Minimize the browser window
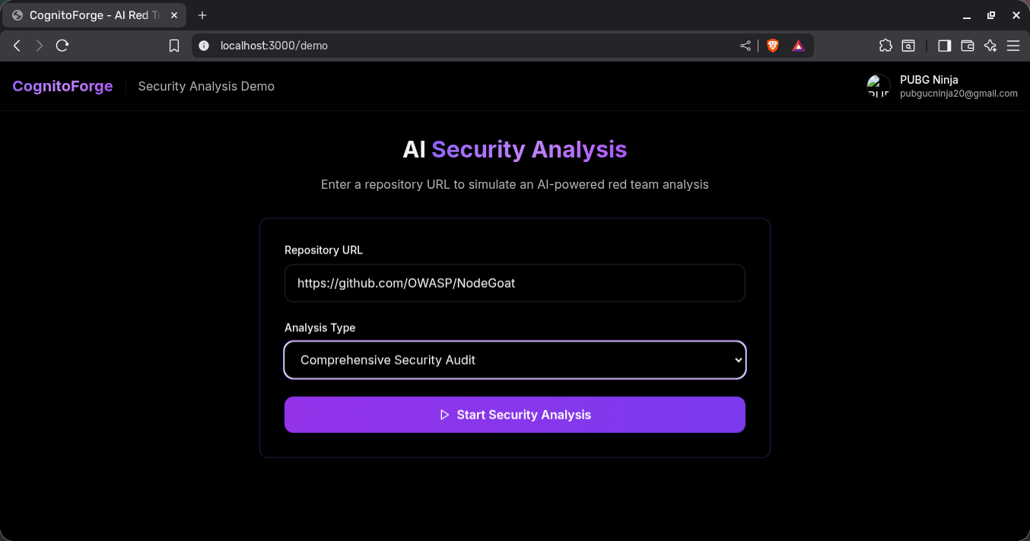This screenshot has width=1030, height=541. [966, 15]
